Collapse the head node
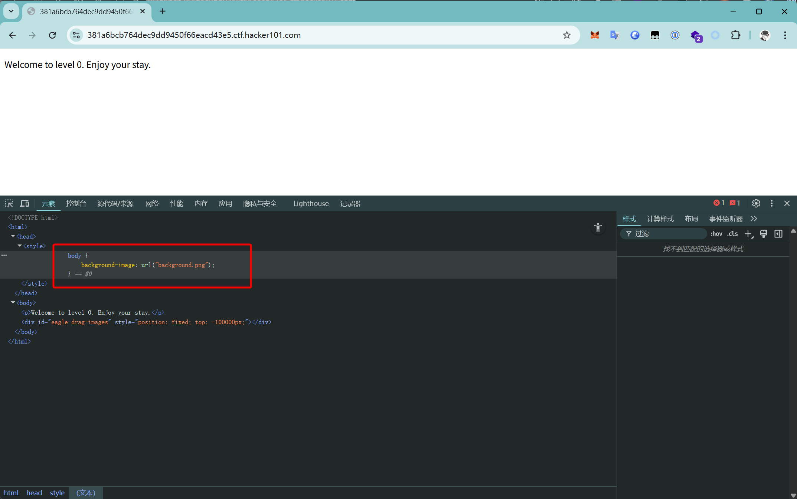Image resolution: width=797 pixels, height=499 pixels. [x=13, y=236]
